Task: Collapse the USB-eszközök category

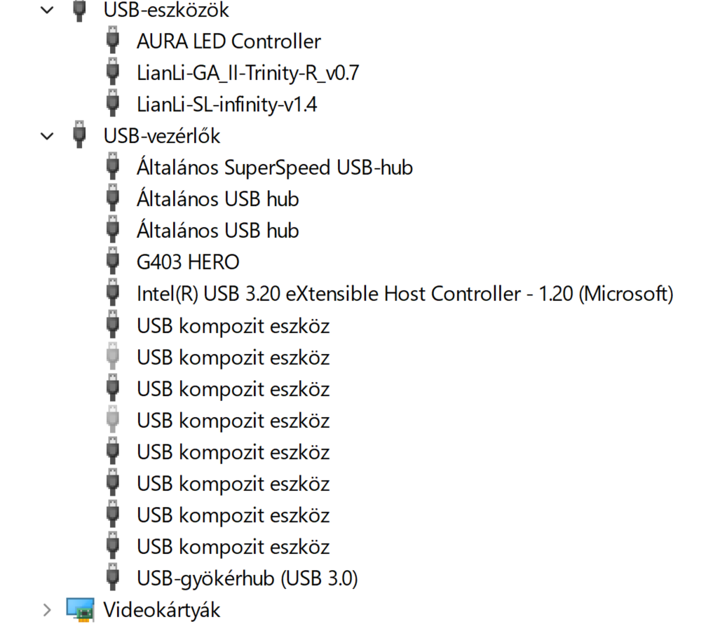Action: coord(47,11)
